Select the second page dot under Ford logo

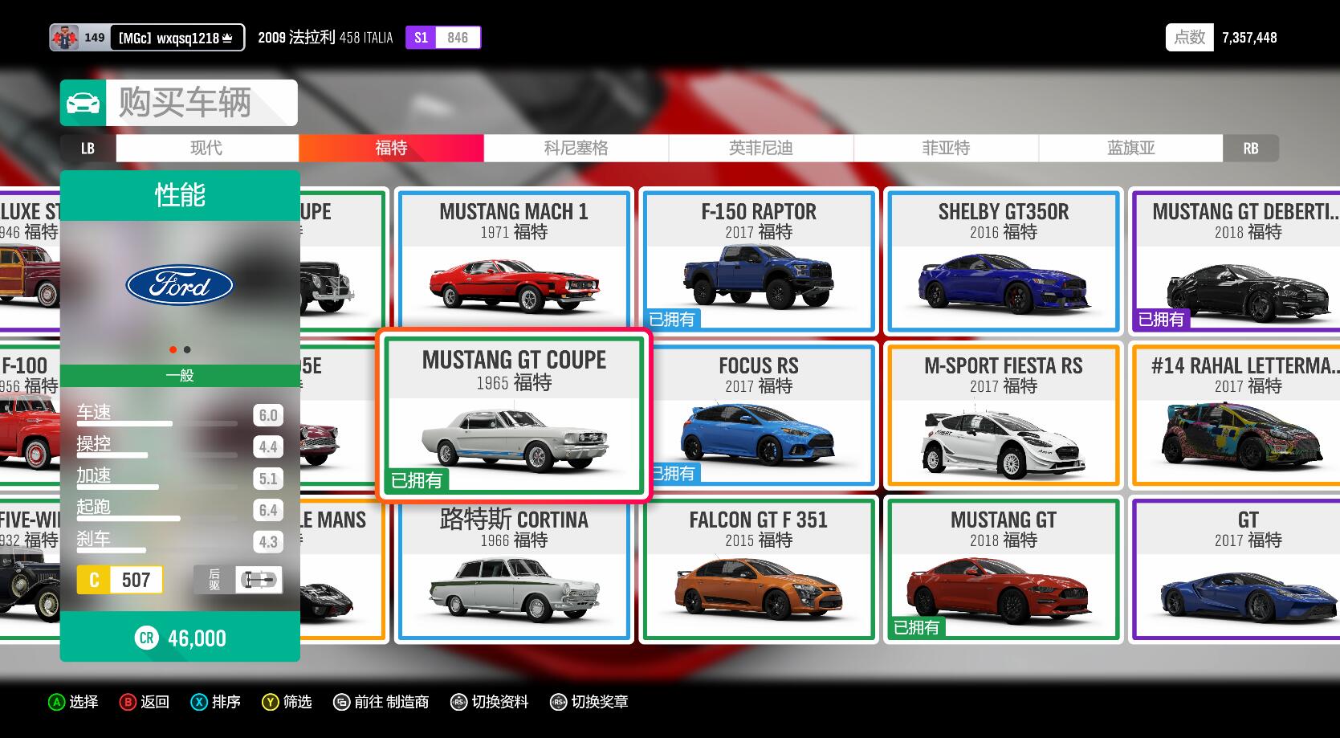[x=187, y=349]
